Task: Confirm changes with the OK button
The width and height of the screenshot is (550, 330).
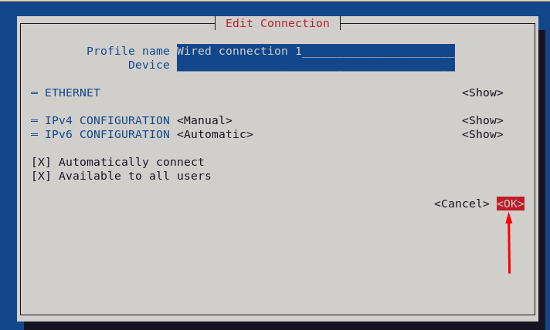Action: [511, 204]
